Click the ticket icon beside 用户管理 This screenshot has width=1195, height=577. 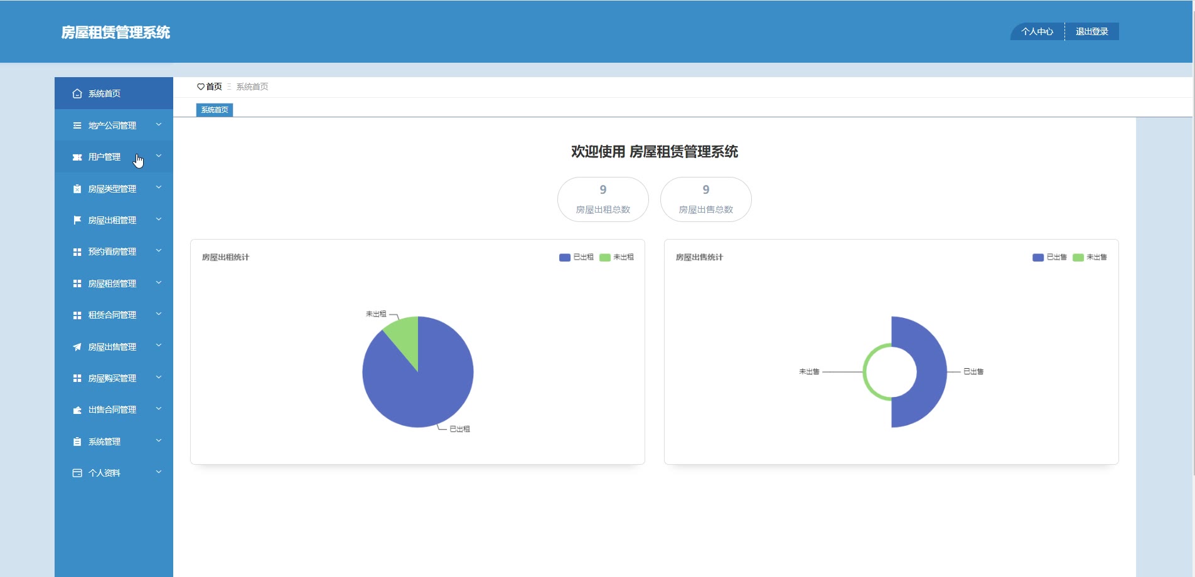[x=77, y=157]
